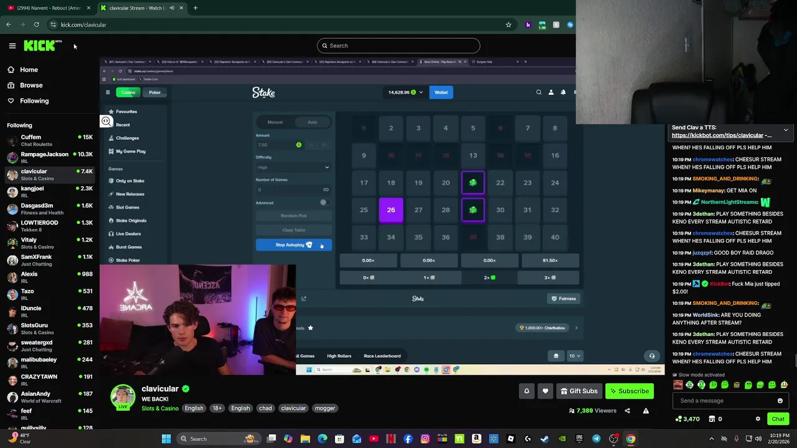Open the taskbar volume control

(x=758, y=439)
